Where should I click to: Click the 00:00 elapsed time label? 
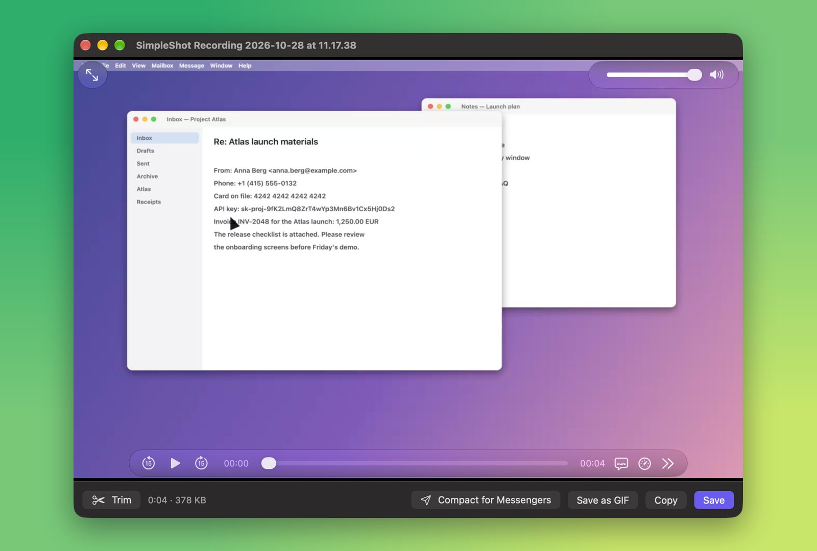(x=236, y=463)
